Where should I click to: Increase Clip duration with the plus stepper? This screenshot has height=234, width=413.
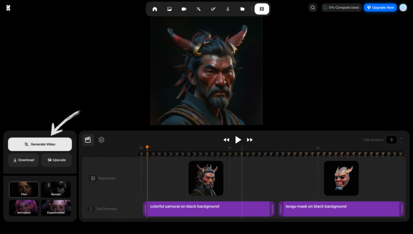click(401, 138)
